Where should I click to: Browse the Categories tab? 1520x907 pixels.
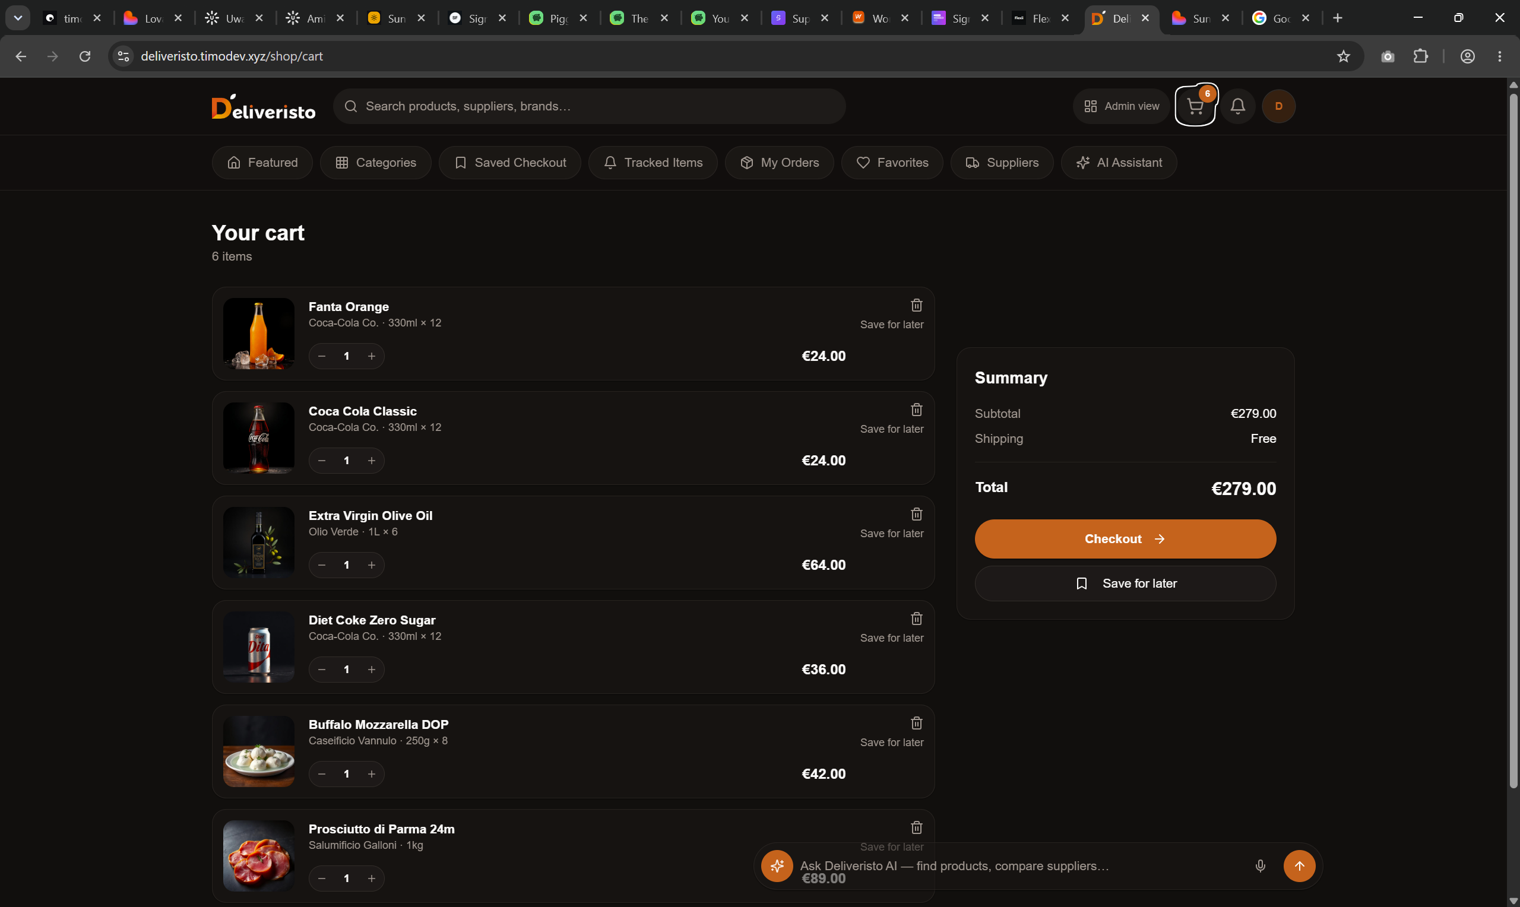pyautogui.click(x=376, y=163)
